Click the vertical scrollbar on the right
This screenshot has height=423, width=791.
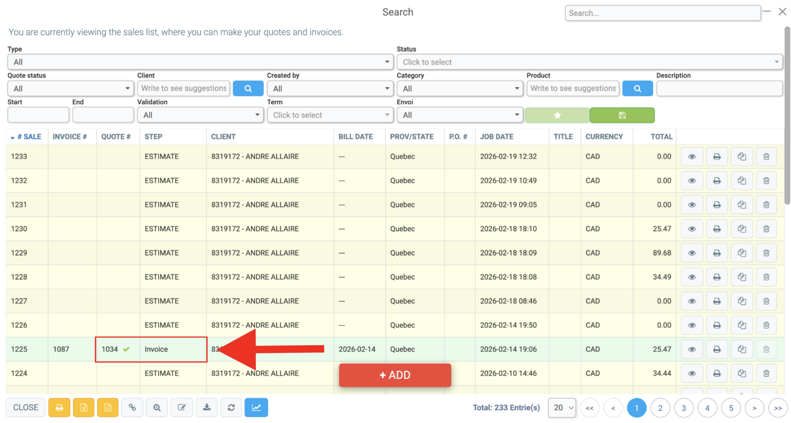click(787, 116)
